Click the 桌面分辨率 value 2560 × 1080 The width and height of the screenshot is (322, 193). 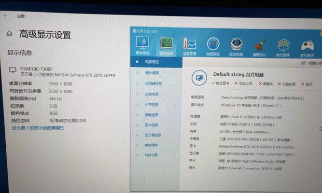60,84
